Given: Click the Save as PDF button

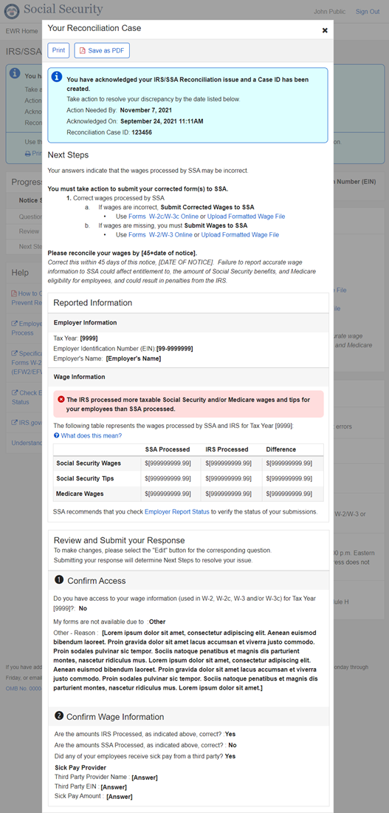Looking at the screenshot, I should point(102,50).
